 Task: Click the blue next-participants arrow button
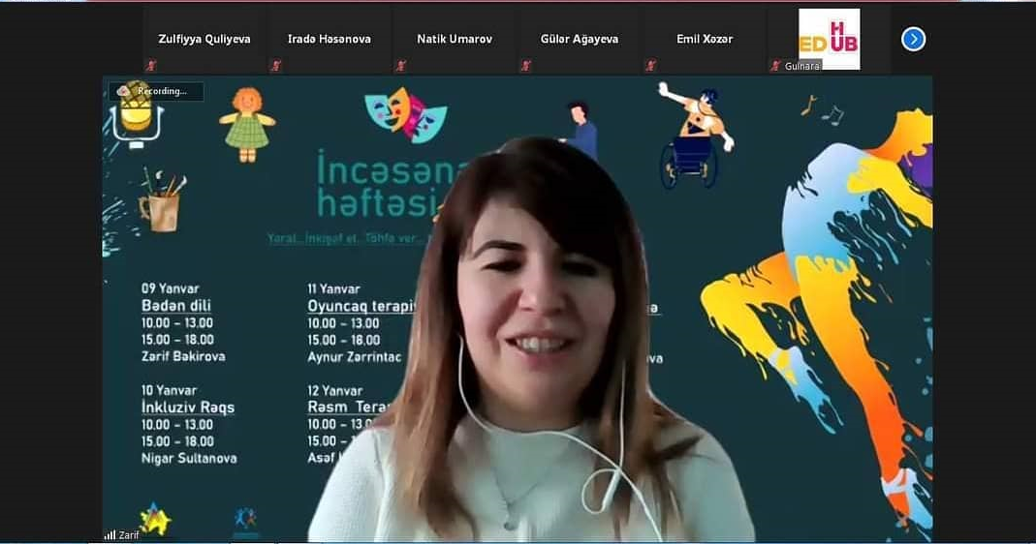tap(913, 39)
